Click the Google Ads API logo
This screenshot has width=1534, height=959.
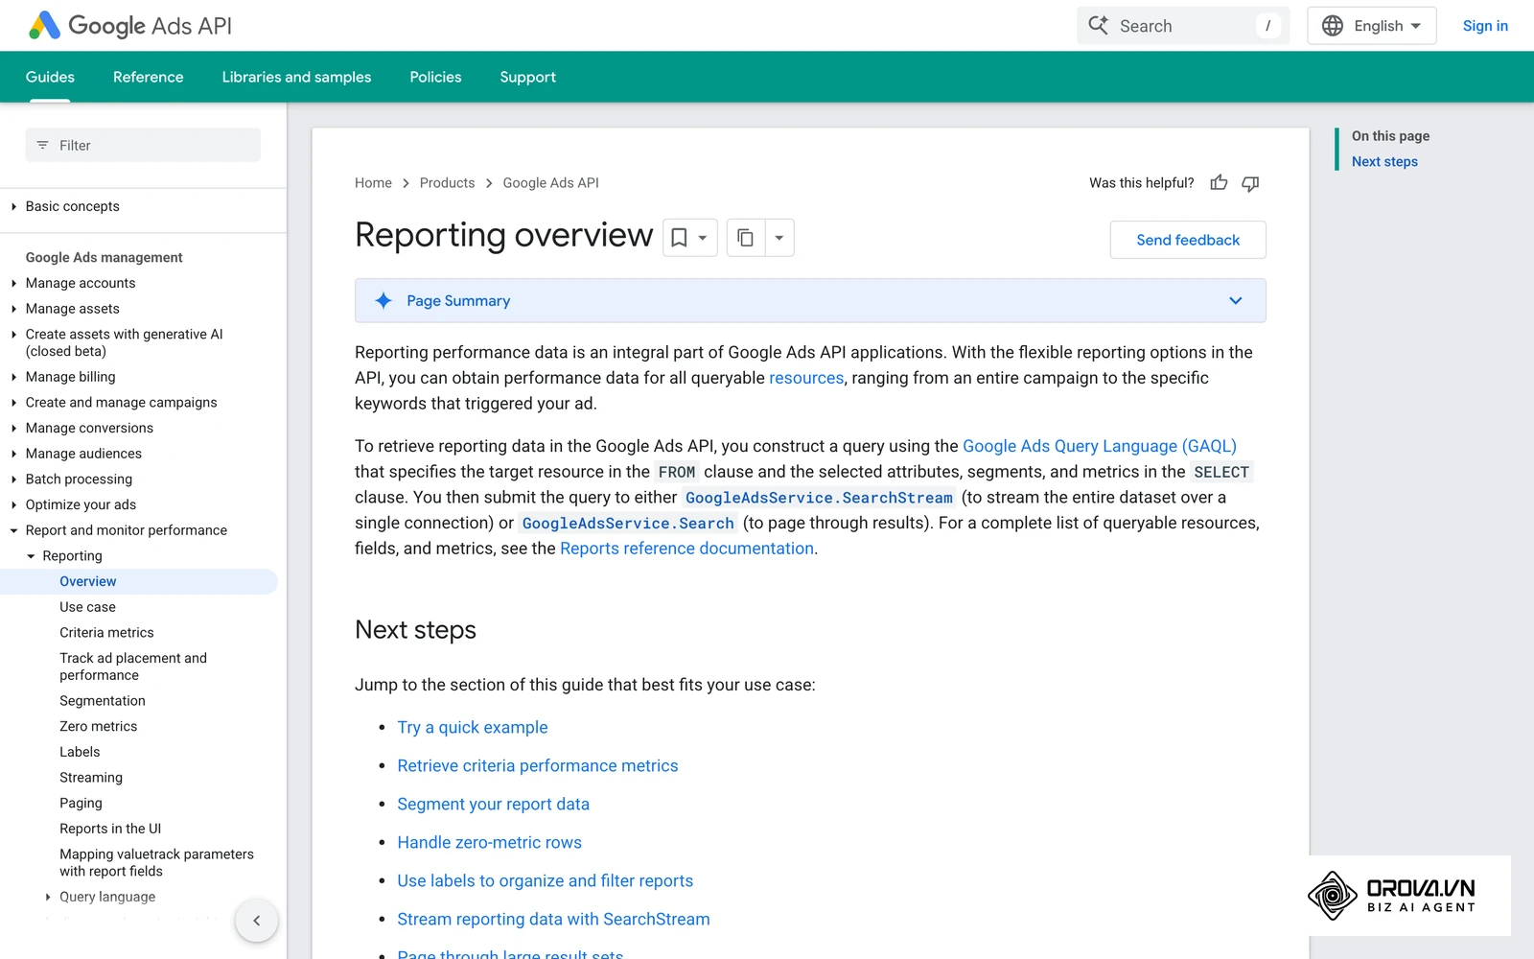coord(130,26)
